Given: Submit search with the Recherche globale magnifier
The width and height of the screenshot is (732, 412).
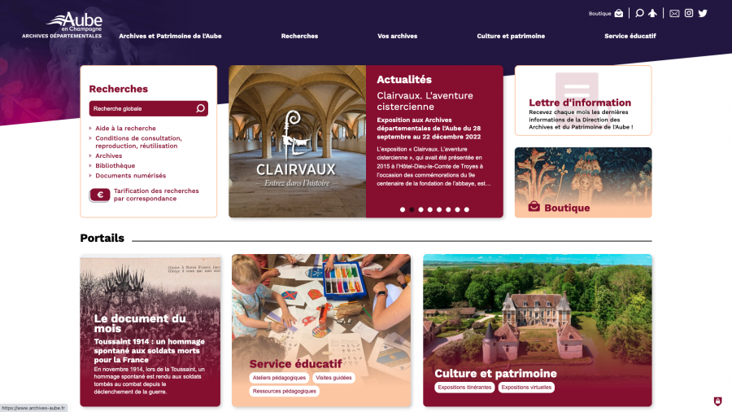Looking at the screenshot, I should (200, 108).
